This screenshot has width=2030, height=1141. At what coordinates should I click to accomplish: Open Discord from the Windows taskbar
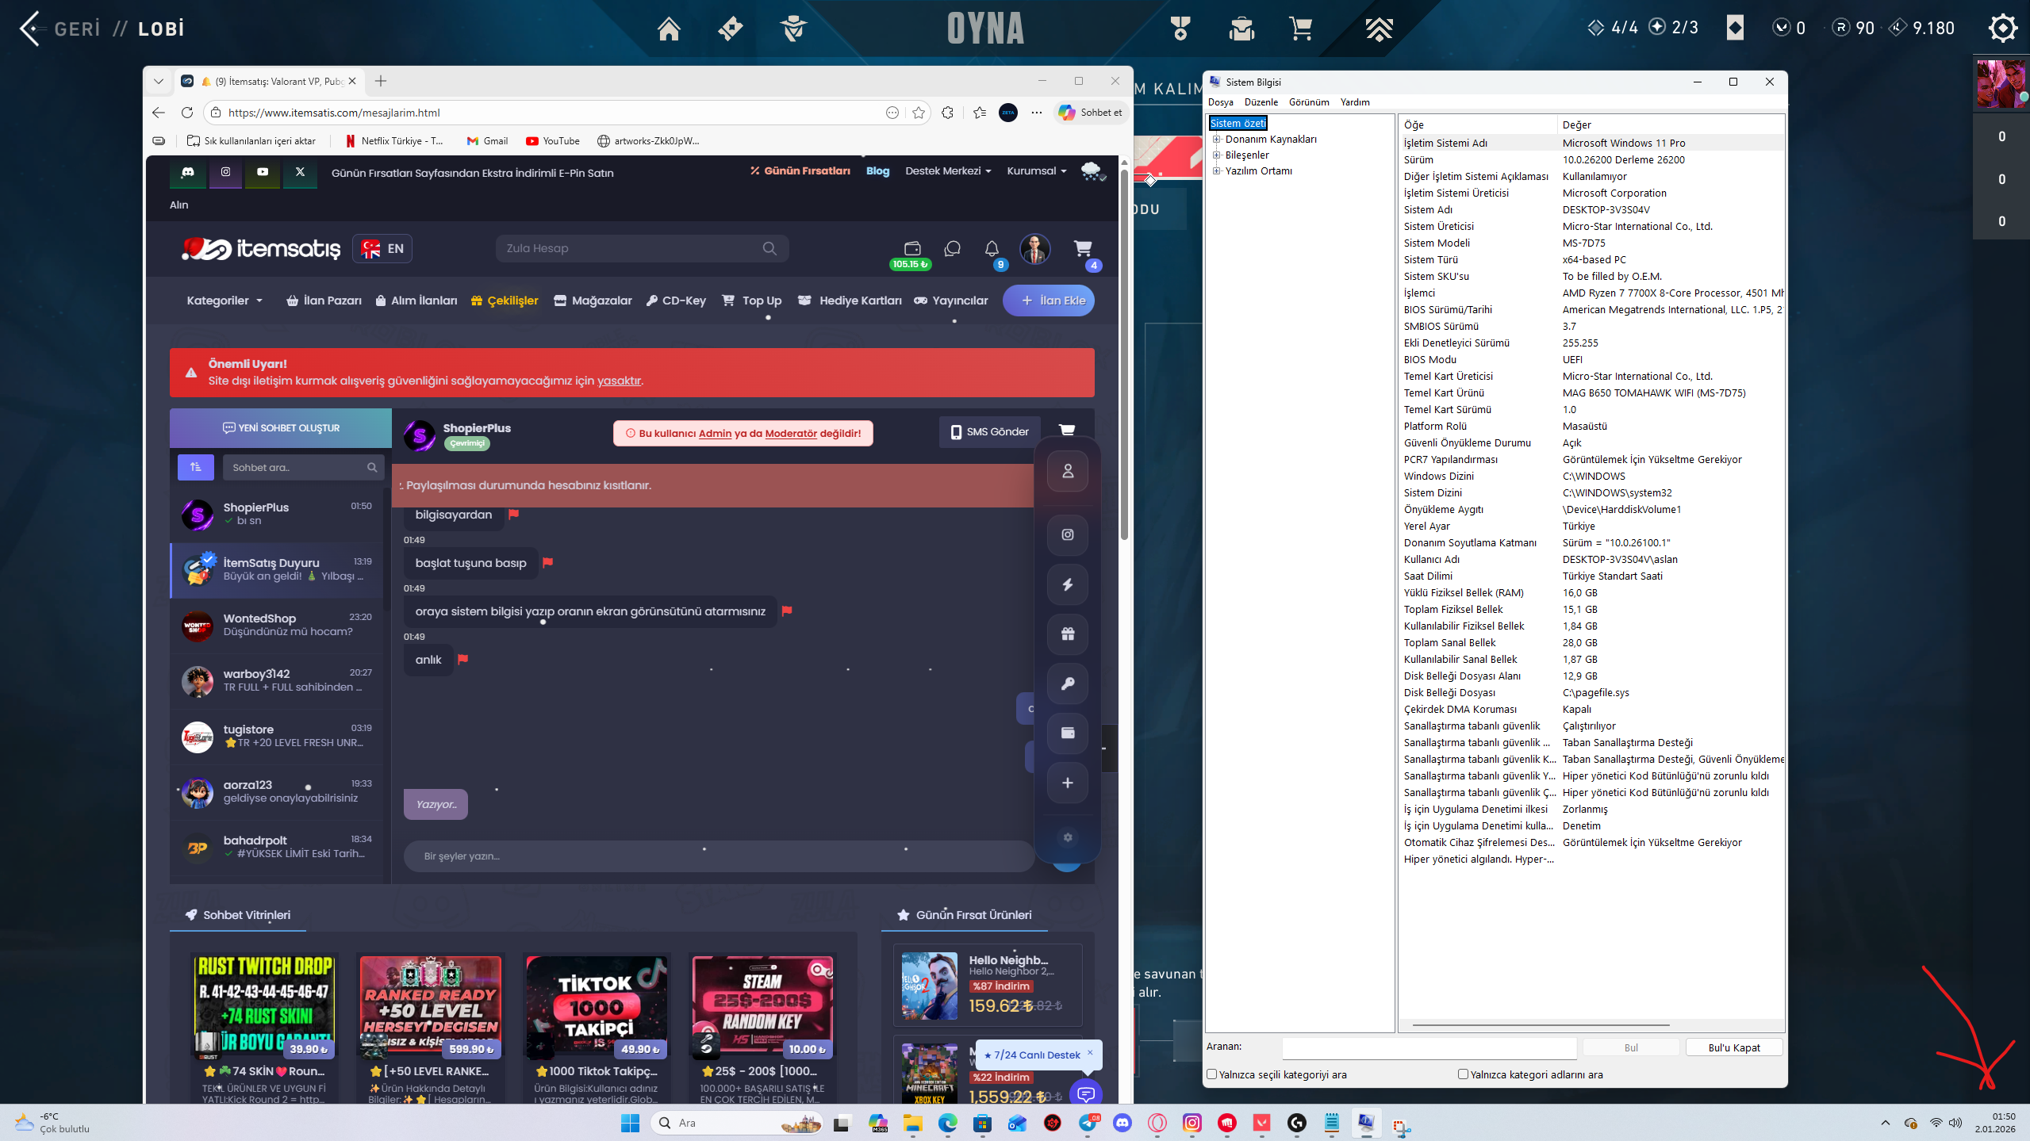coord(1122,1123)
